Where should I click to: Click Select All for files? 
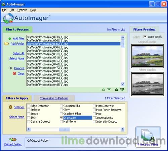(18, 53)
